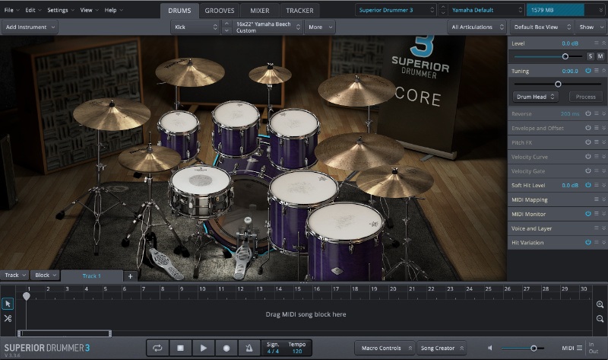Screen dimensions: 608x360
Task: Open the Velocity Gate menu icon
Action: click(x=597, y=171)
